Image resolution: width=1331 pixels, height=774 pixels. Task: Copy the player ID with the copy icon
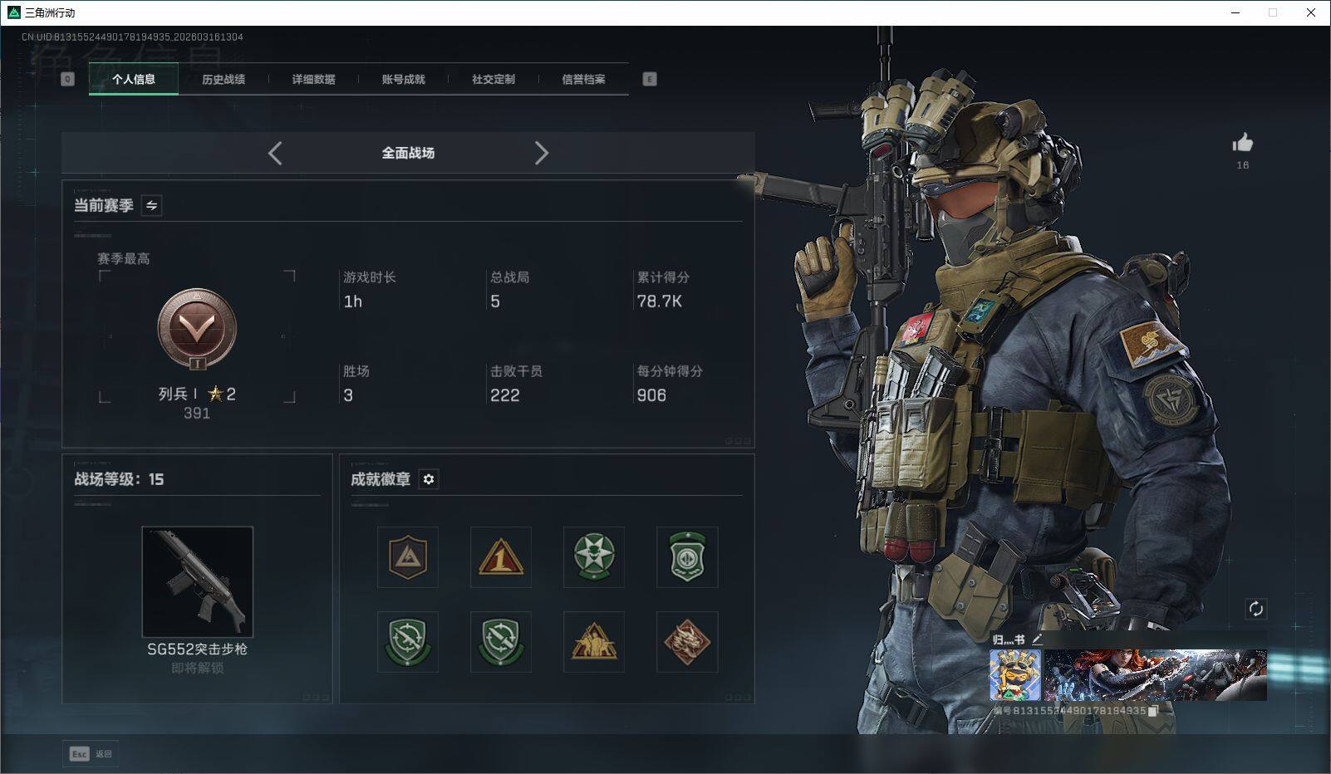[x=1153, y=711]
